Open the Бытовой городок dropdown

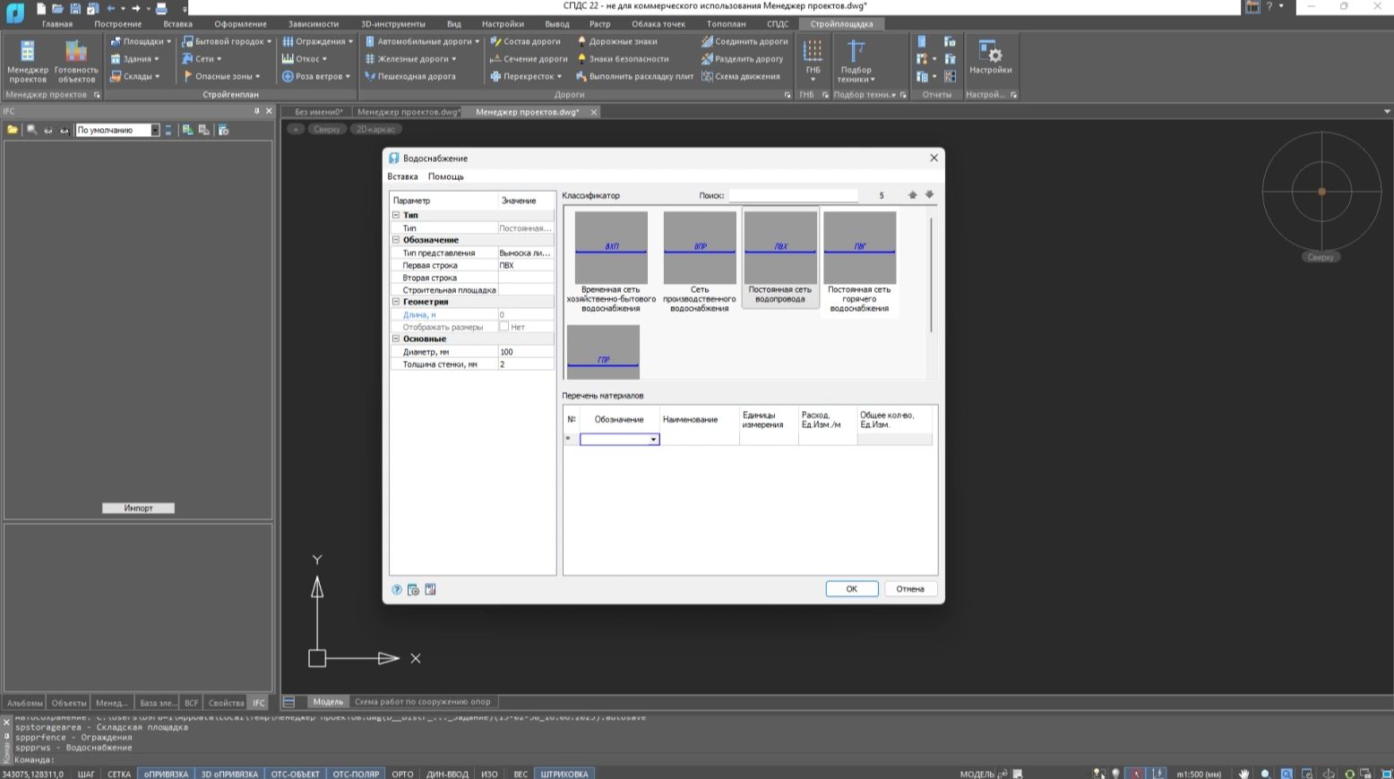(x=227, y=41)
